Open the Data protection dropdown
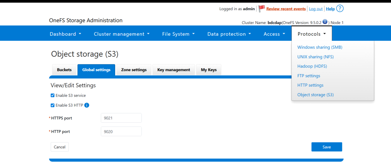Image resolution: width=391 pixels, height=165 pixels. click(x=229, y=34)
